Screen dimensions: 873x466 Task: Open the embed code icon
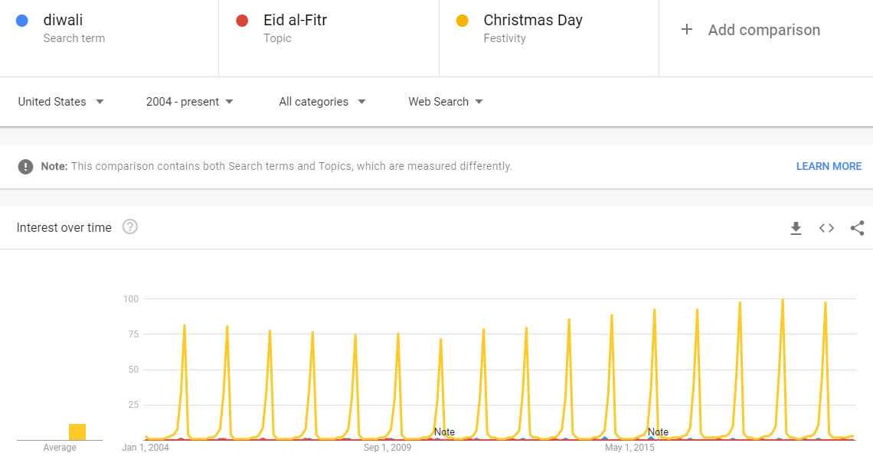[x=826, y=228]
